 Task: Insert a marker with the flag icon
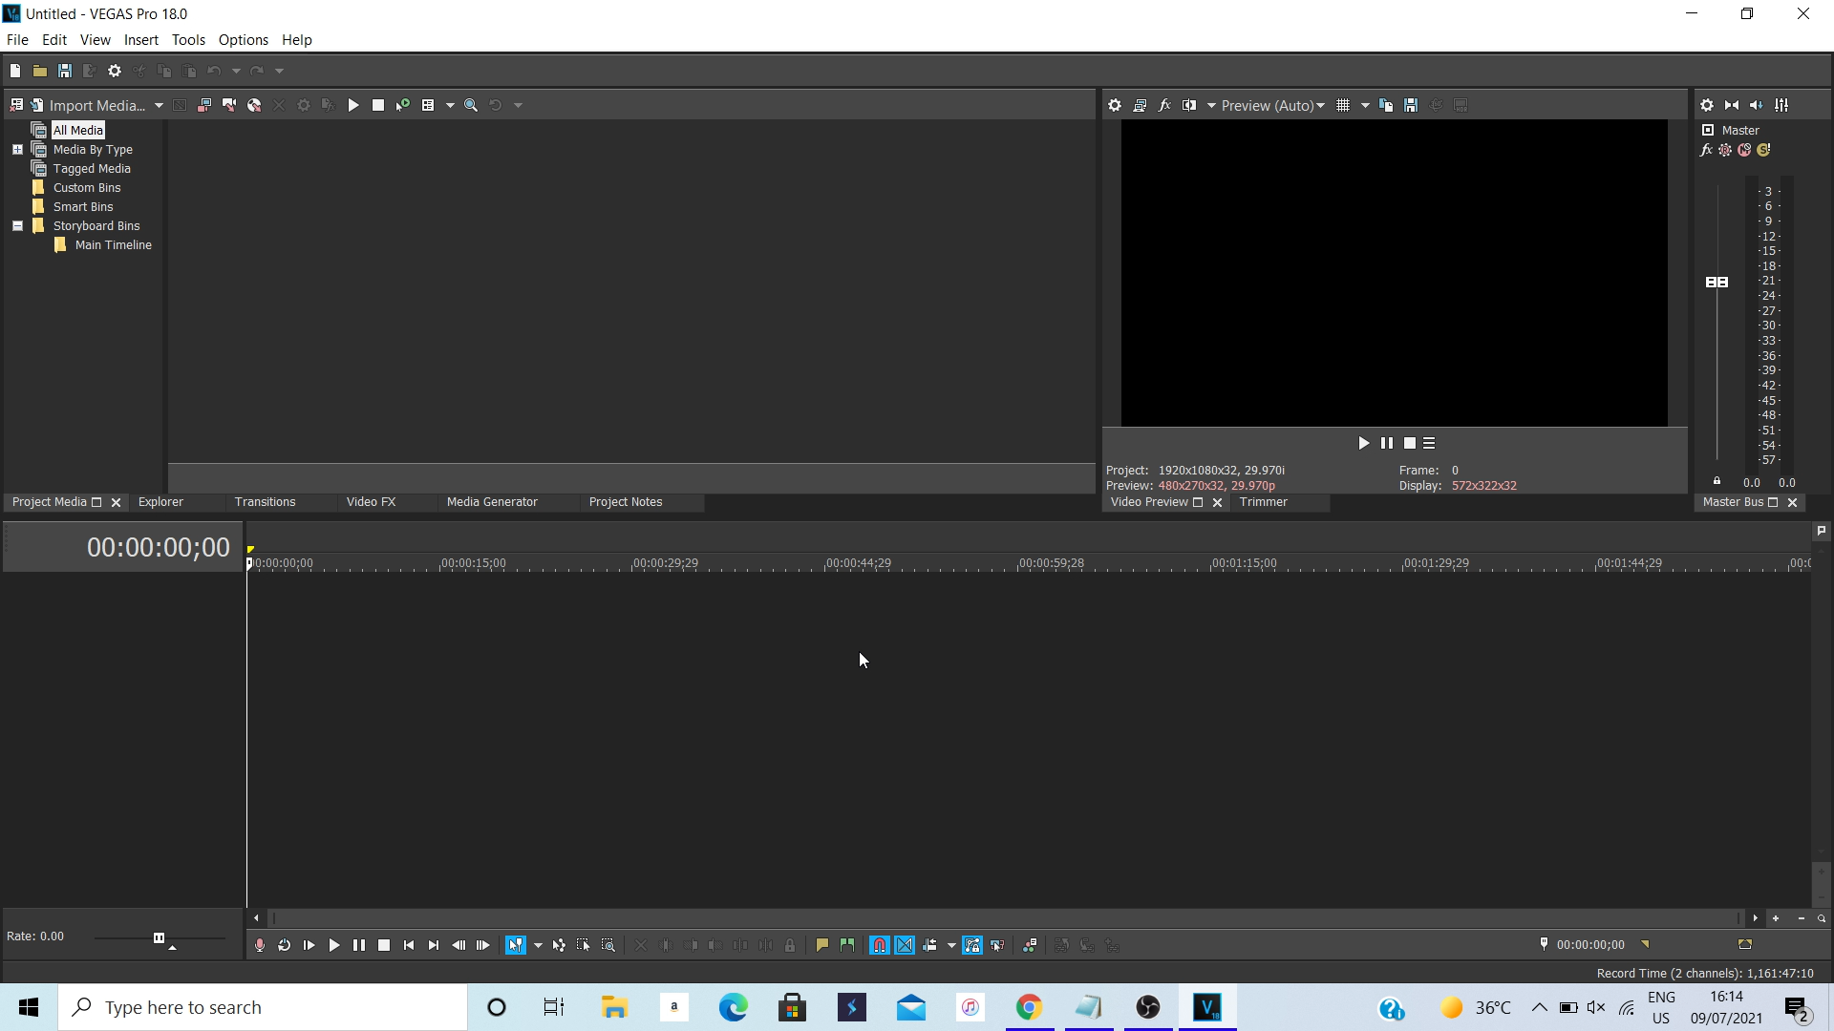822,945
